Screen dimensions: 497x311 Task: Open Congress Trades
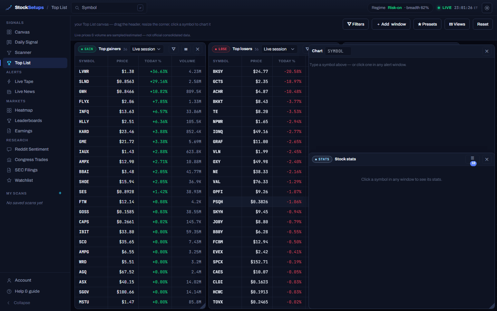point(35,160)
